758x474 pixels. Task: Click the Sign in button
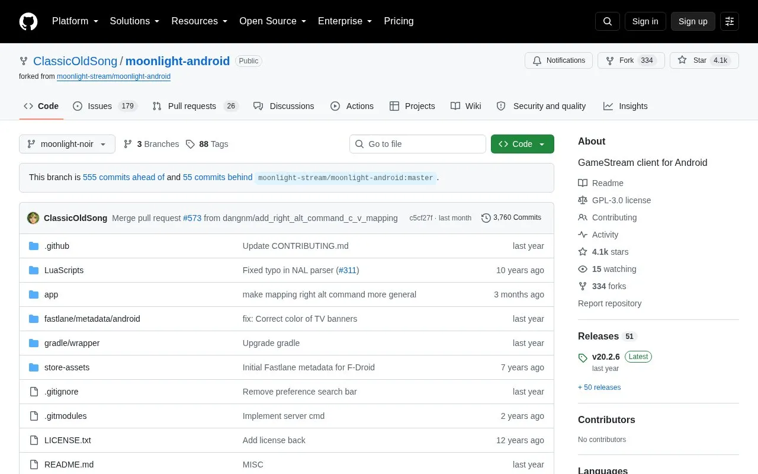[645, 21]
